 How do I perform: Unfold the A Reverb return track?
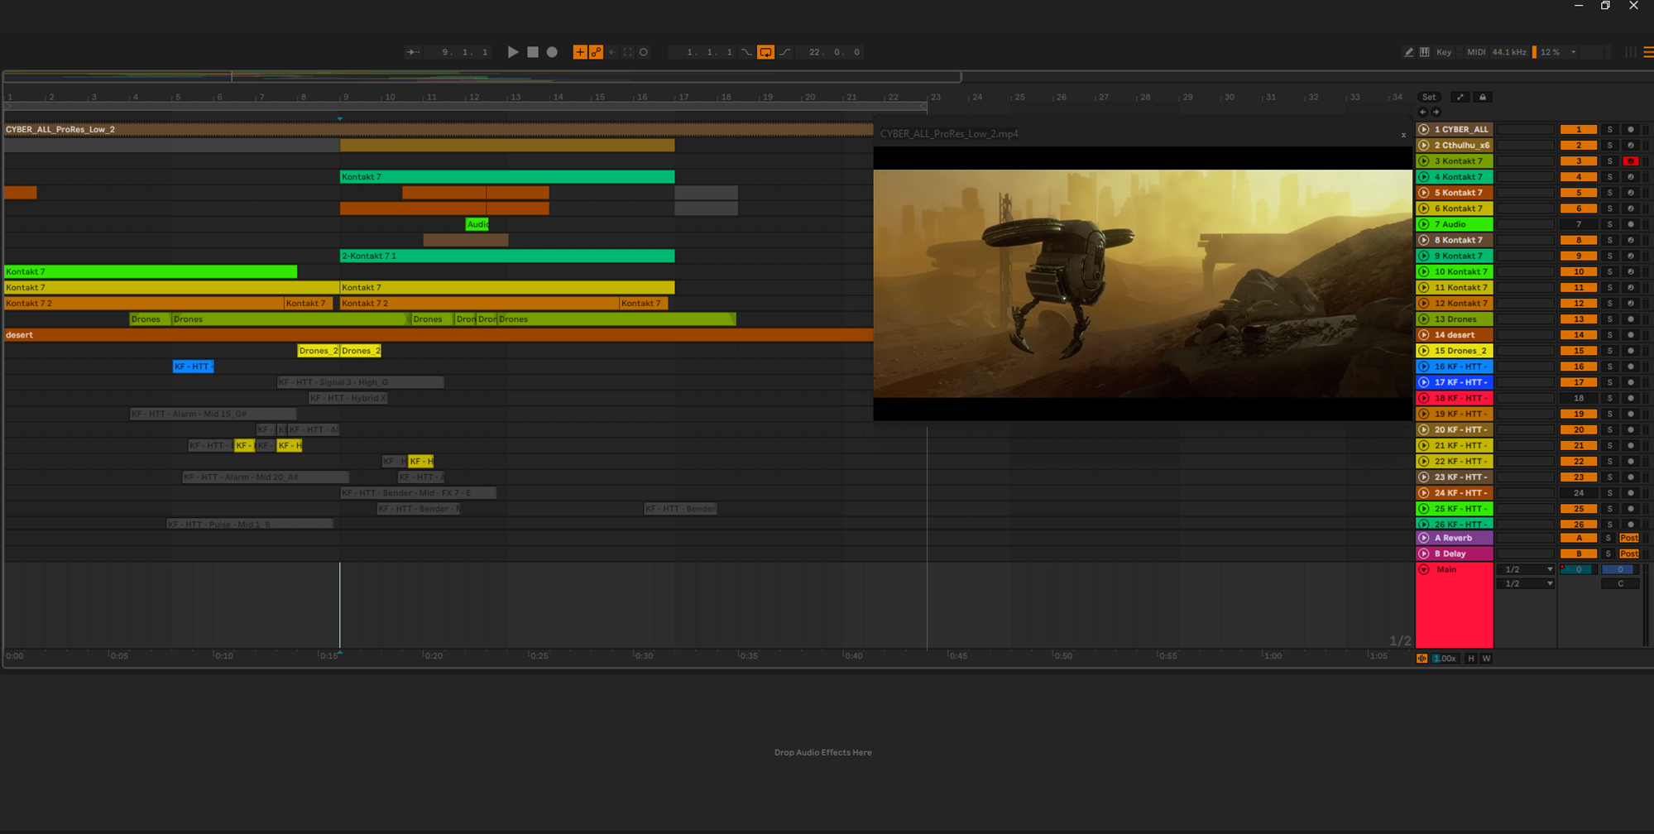(x=1424, y=538)
